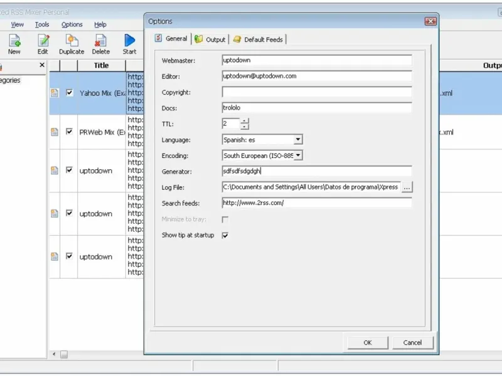Click the document icon in PRWeb Mix row
This screenshot has width=502, height=376.
(55, 132)
